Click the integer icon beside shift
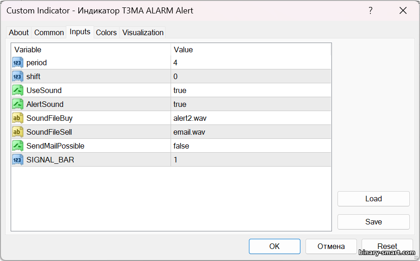 pos(18,76)
